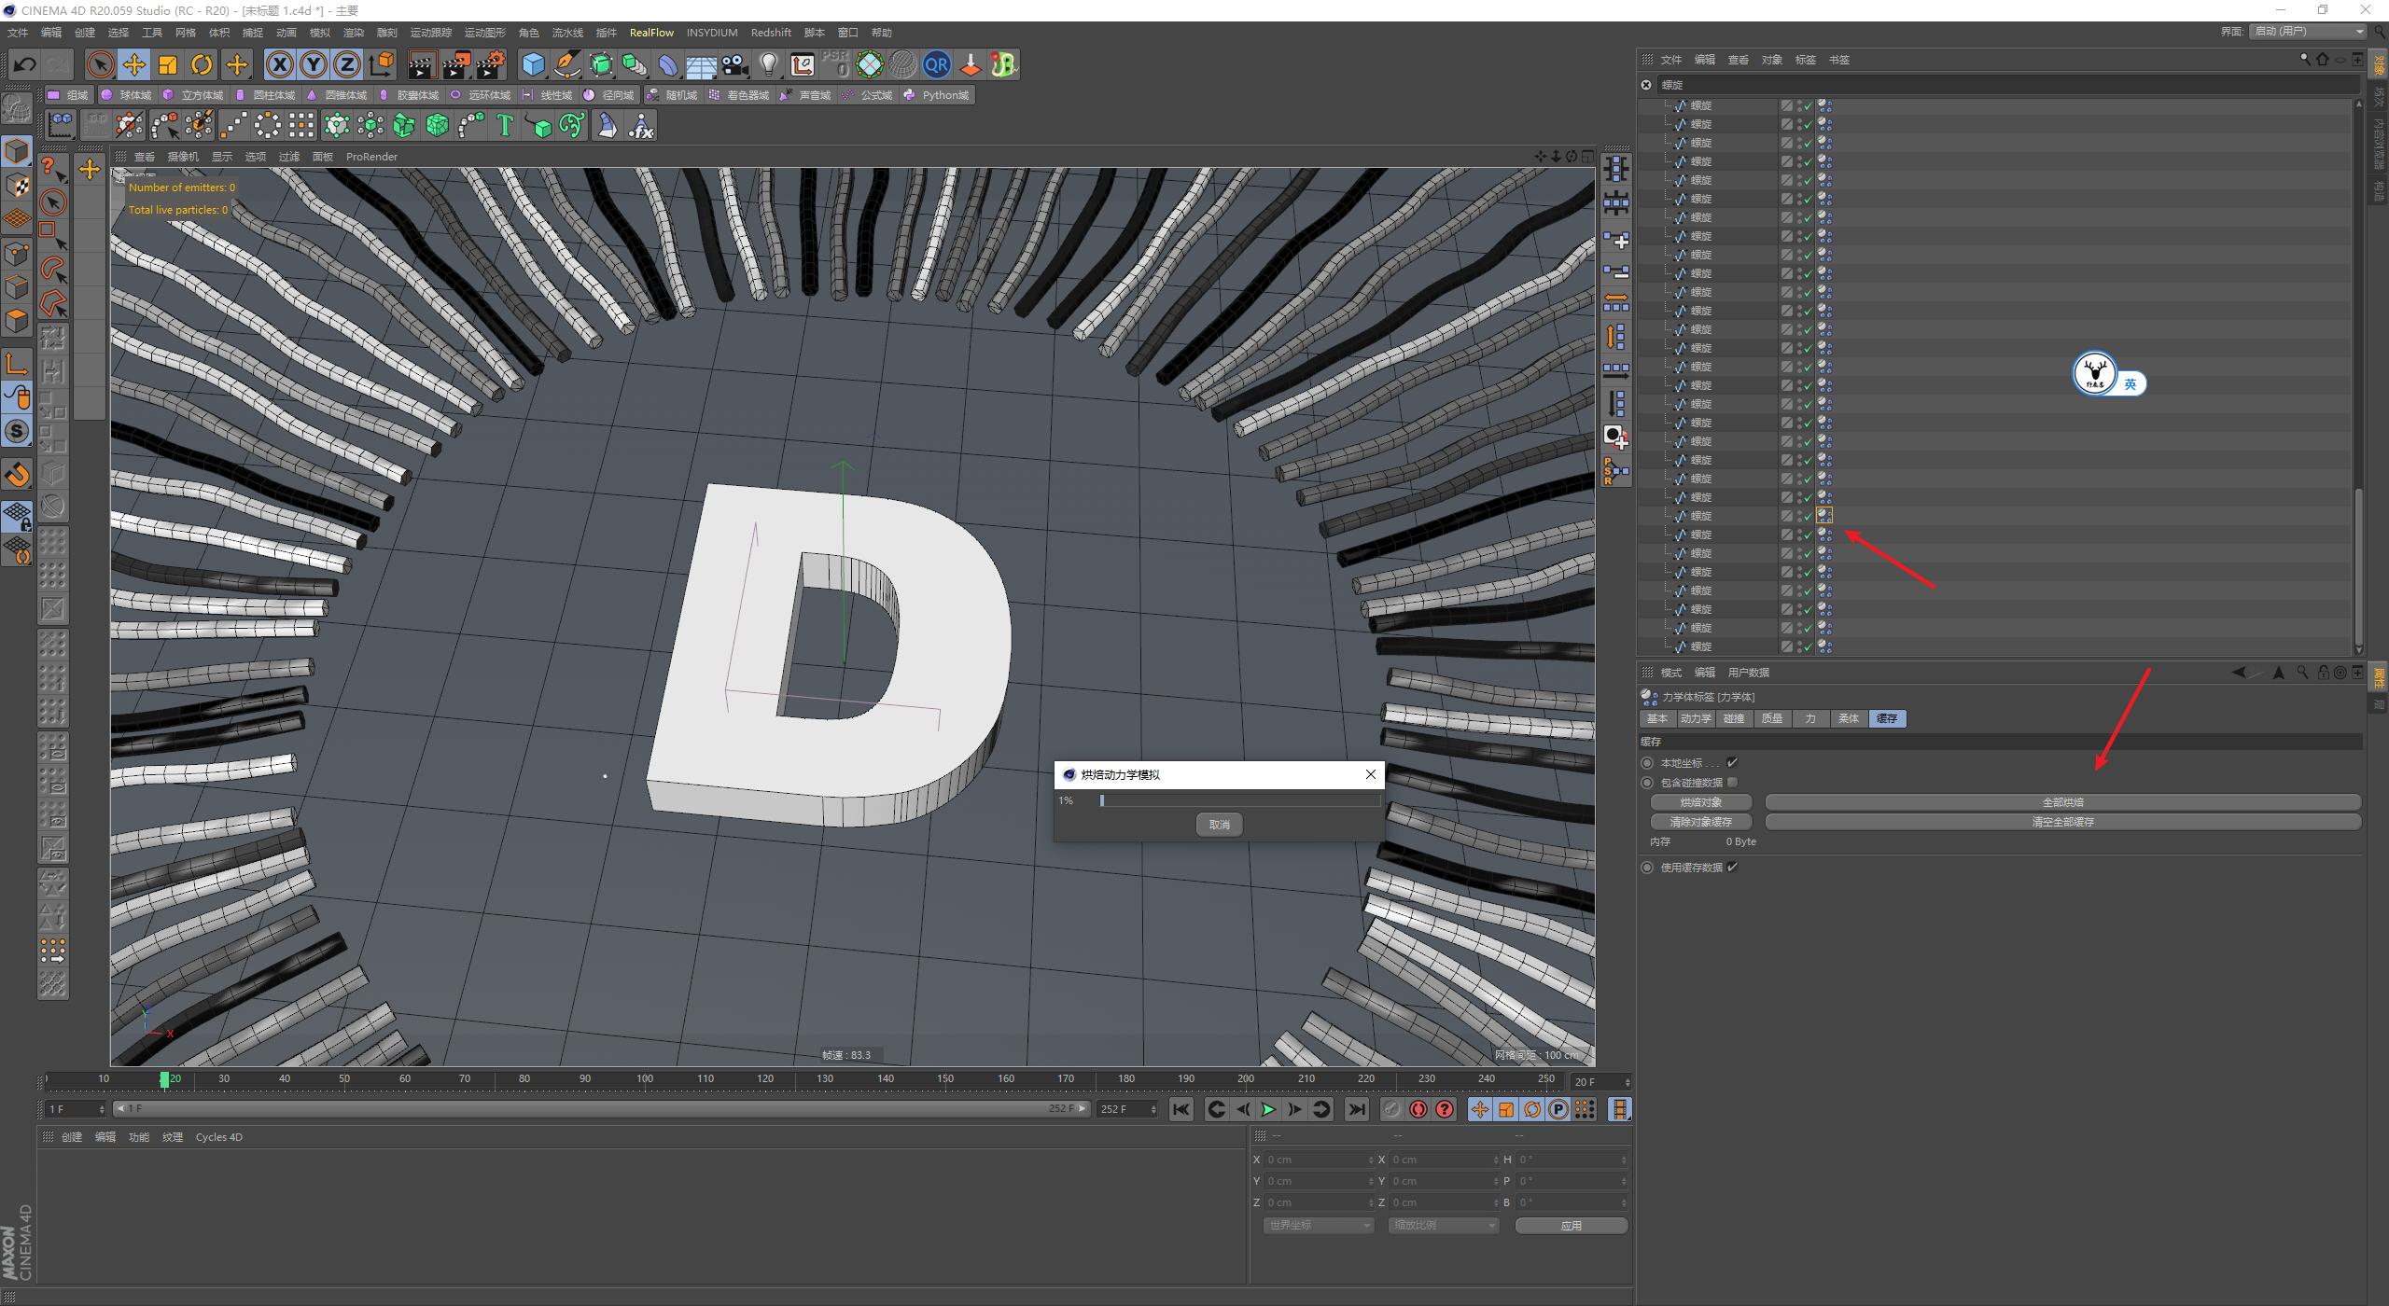Open the 启动(用户) interface layout dropdown
This screenshot has height=1306, width=2389.
click(2305, 30)
